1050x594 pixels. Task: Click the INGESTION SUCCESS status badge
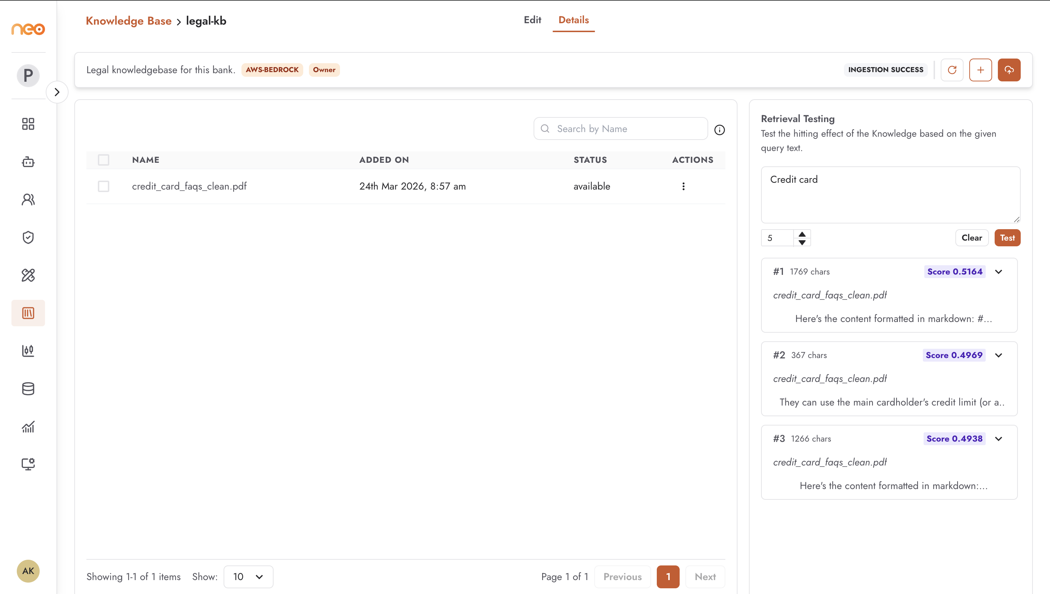click(x=886, y=70)
